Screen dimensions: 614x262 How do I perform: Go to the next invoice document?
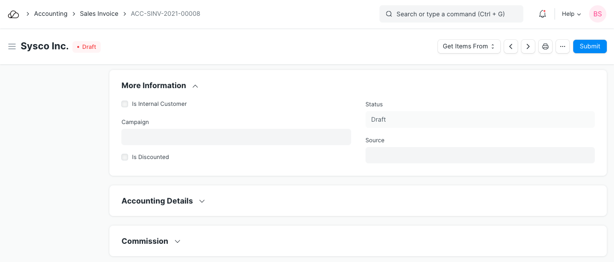click(x=528, y=46)
